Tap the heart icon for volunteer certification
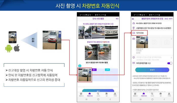The height and width of the screenshot is (103, 177). tap(133, 58)
